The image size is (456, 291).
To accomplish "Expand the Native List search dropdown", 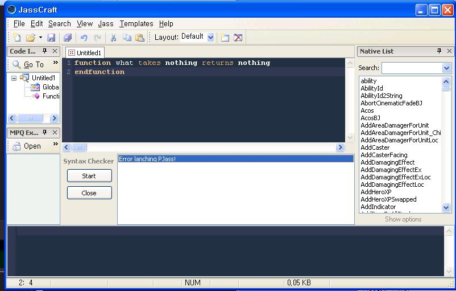I will pos(446,68).
